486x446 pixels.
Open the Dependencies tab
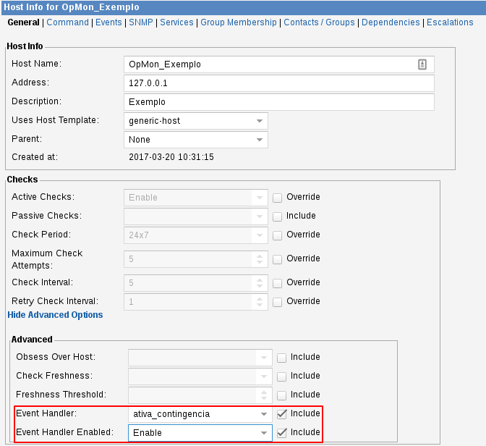tap(391, 22)
